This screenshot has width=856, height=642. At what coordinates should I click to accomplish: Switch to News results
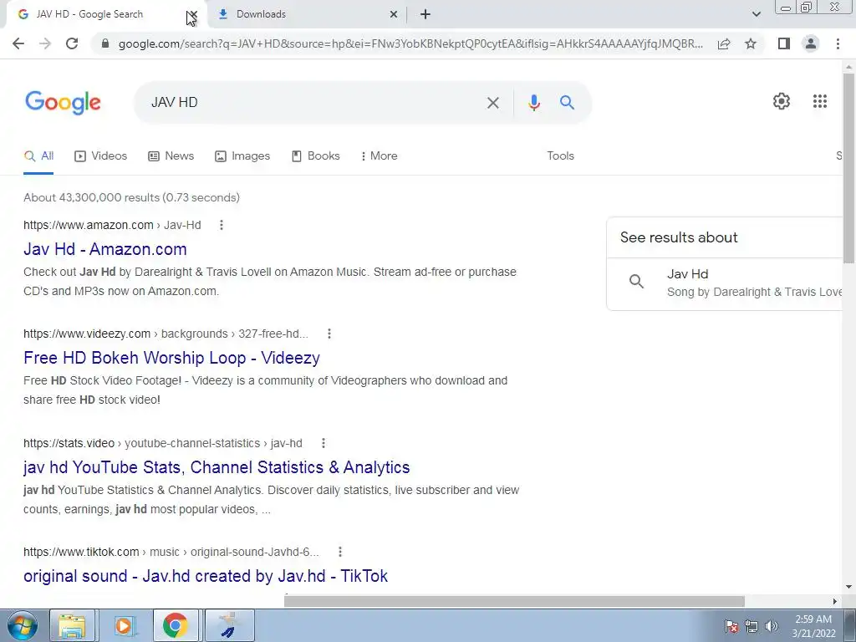pos(171,156)
